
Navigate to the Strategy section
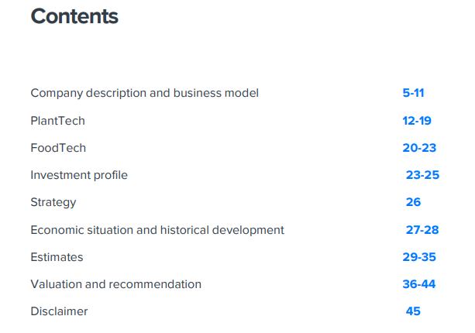tap(53, 202)
